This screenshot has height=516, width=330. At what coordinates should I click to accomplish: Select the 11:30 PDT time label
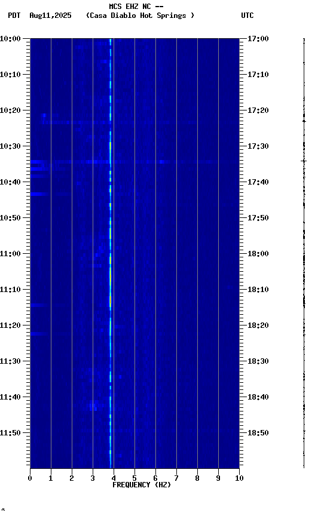(10, 361)
